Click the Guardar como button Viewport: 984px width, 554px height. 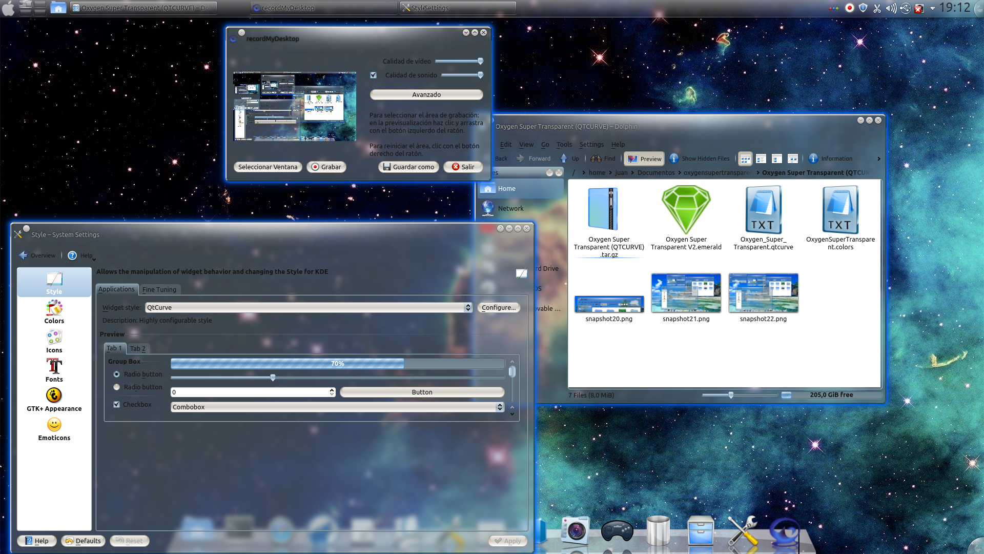click(x=408, y=167)
